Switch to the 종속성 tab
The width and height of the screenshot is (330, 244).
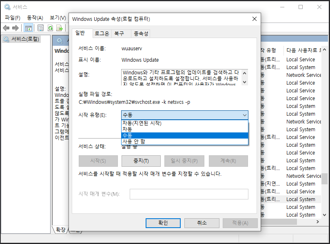(x=141, y=34)
